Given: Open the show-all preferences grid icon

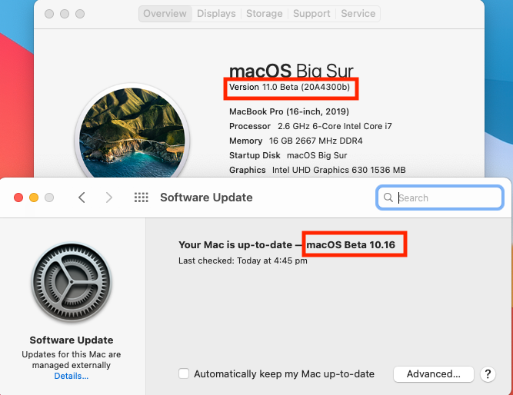Looking at the screenshot, I should pyautogui.click(x=141, y=197).
